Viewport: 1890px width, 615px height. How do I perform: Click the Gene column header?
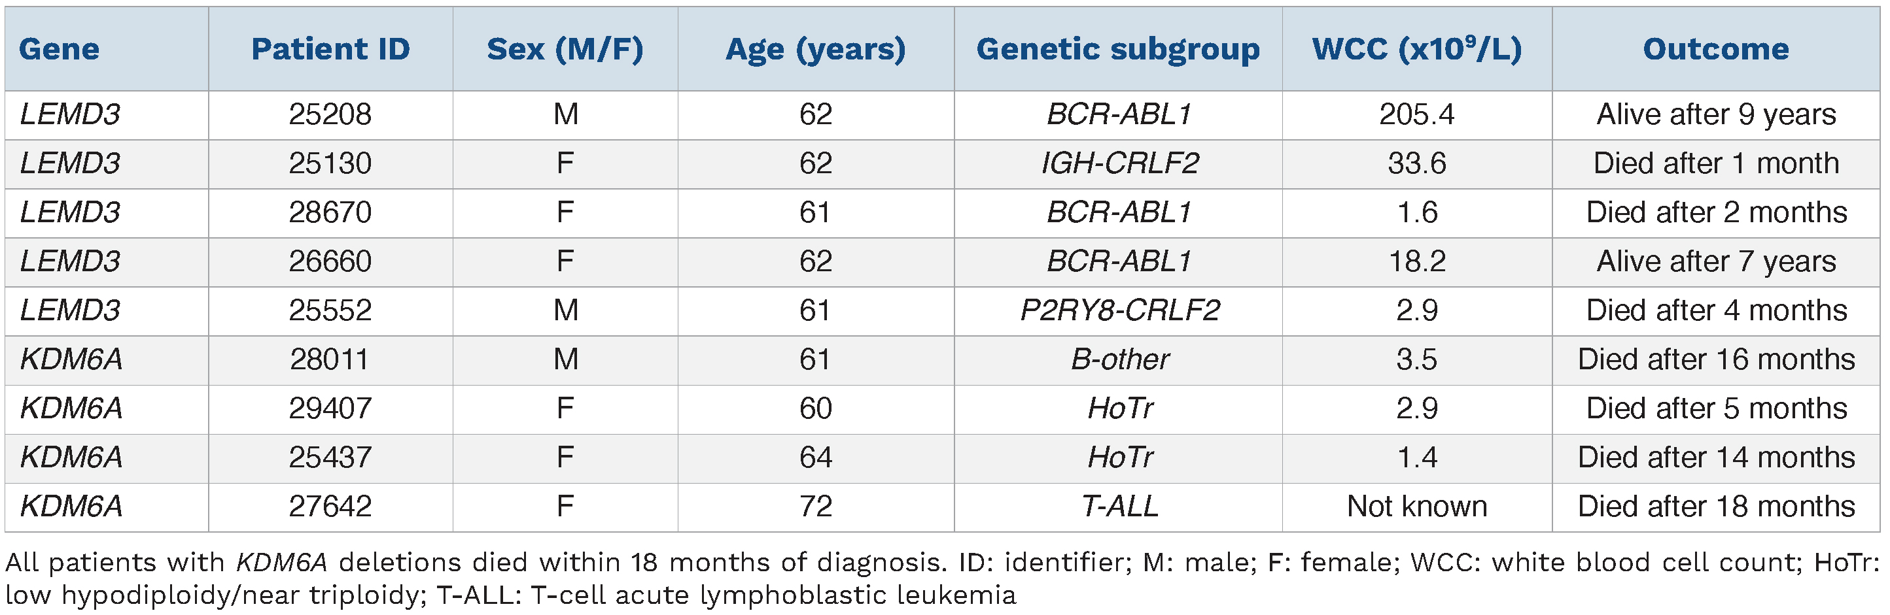coord(60,49)
